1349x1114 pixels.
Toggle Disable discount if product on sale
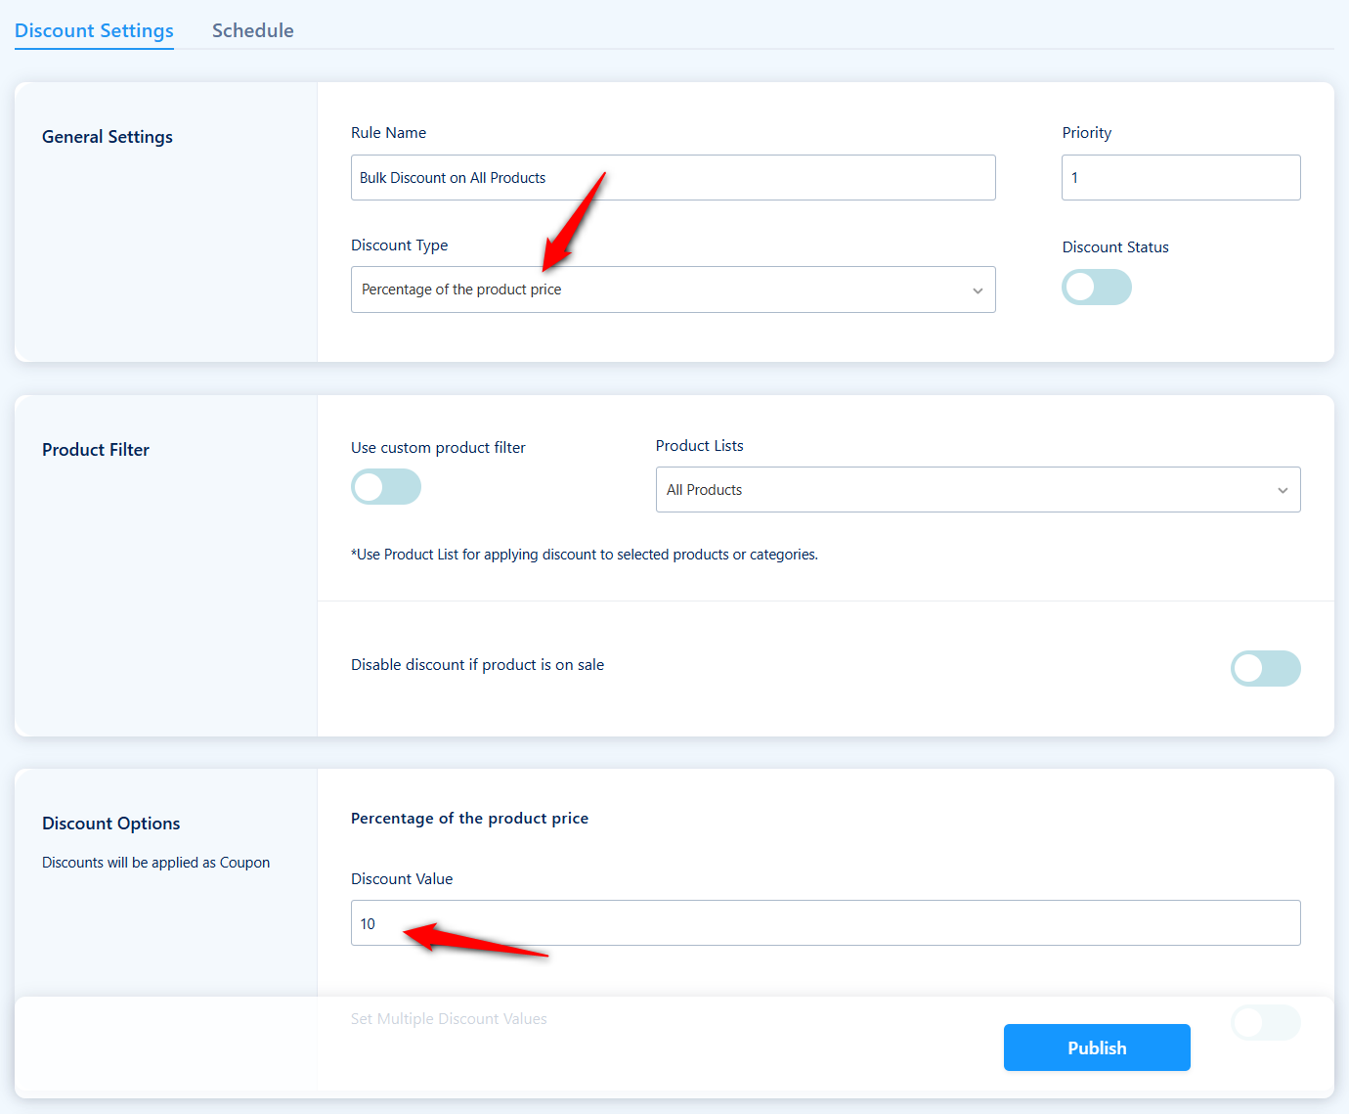click(x=1265, y=669)
